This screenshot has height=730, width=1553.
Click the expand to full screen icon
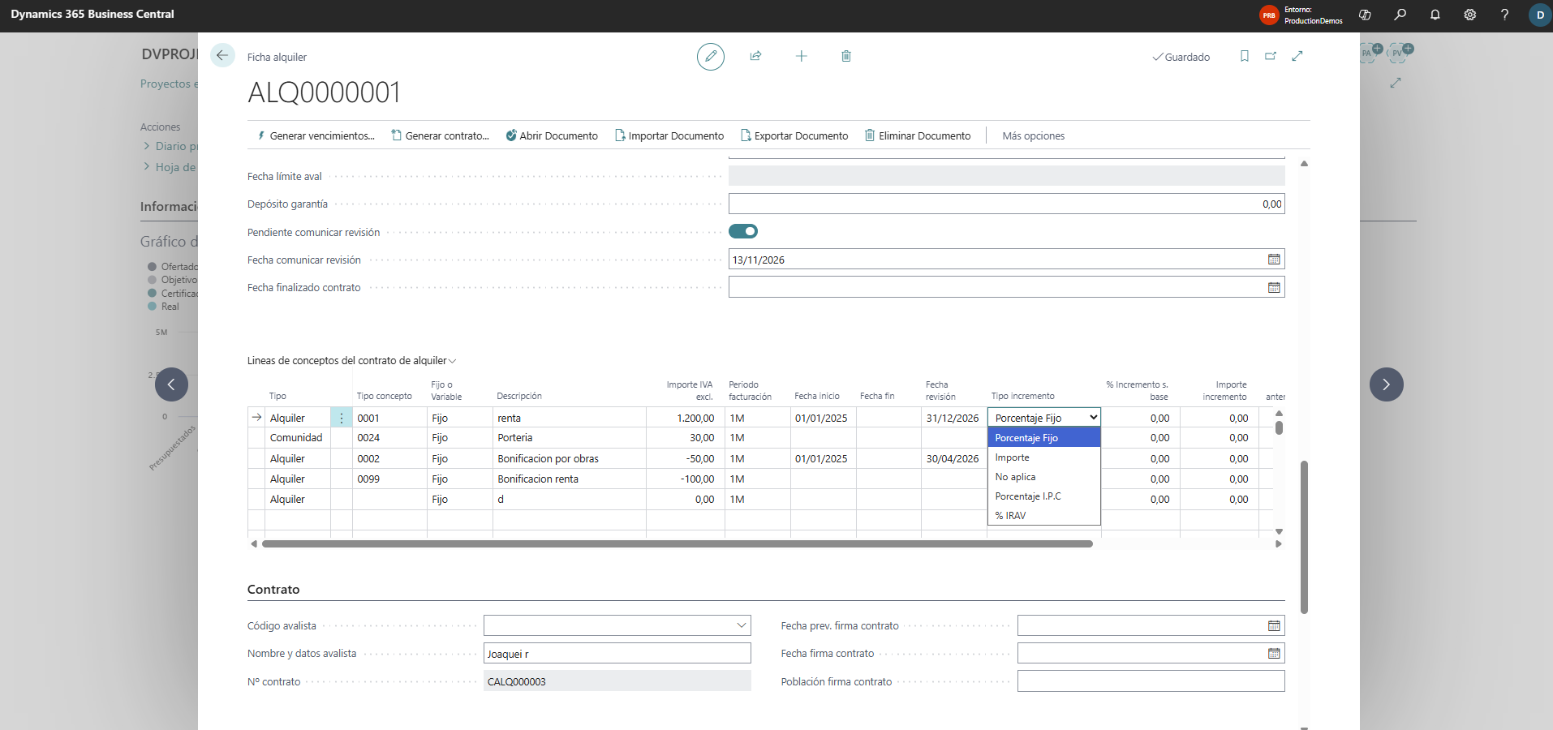click(1297, 56)
